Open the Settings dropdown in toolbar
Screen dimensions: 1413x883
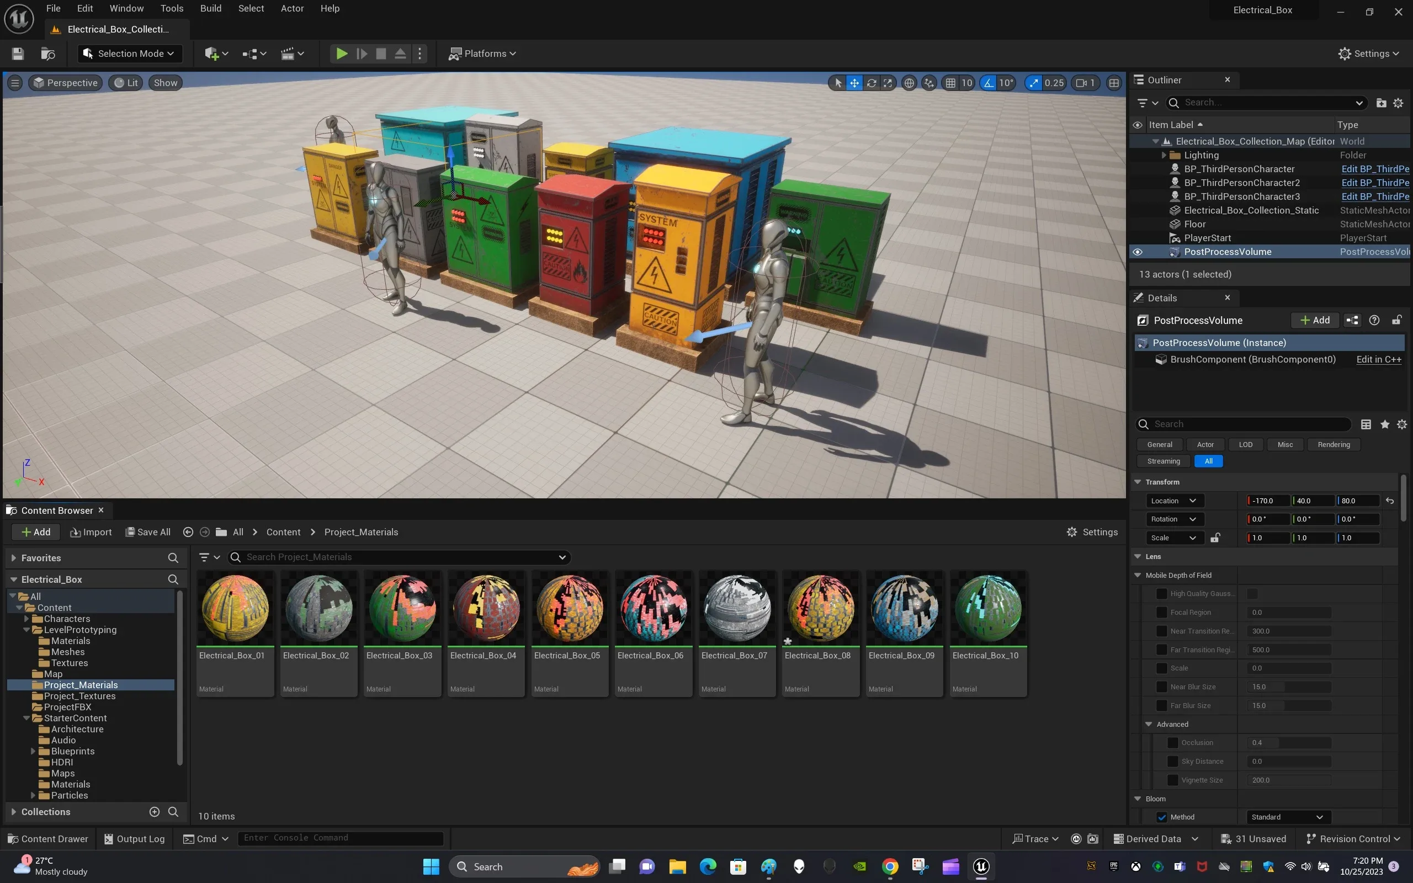1368,54
